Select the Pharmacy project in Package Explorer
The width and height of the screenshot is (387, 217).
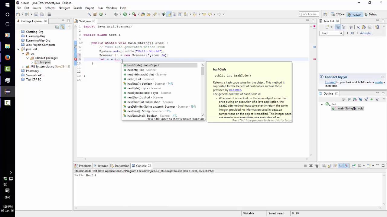(x=32, y=71)
